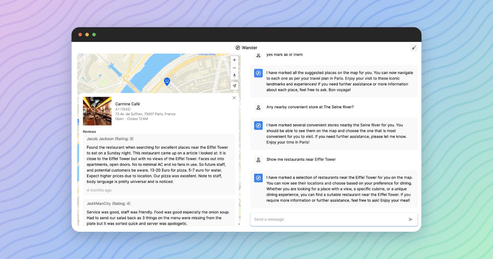Screen dimensions: 493x259
Task: Click the Send a message input field
Action: (328, 220)
